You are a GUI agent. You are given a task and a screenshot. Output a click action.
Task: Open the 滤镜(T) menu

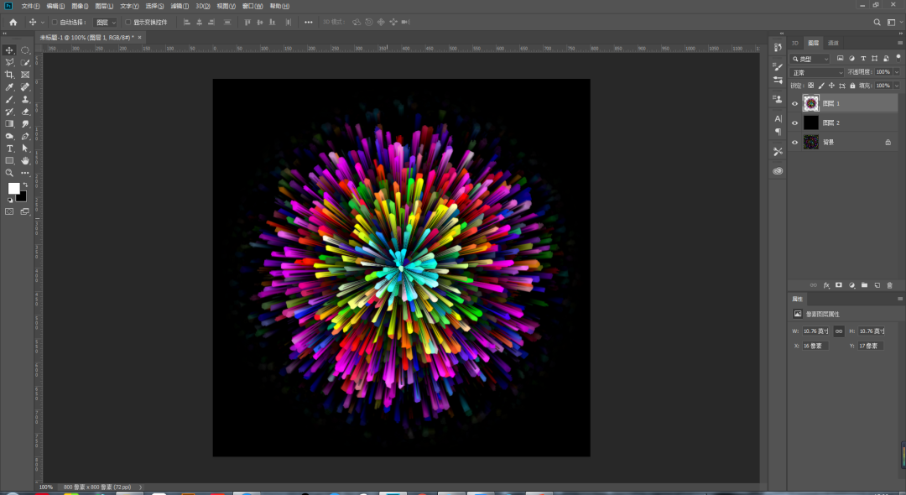tap(180, 6)
